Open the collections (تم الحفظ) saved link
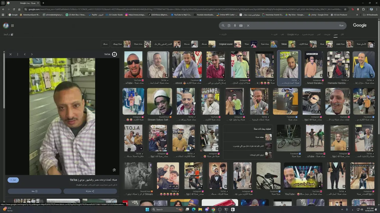Screen dimensions: 380x213 click(8, 35)
